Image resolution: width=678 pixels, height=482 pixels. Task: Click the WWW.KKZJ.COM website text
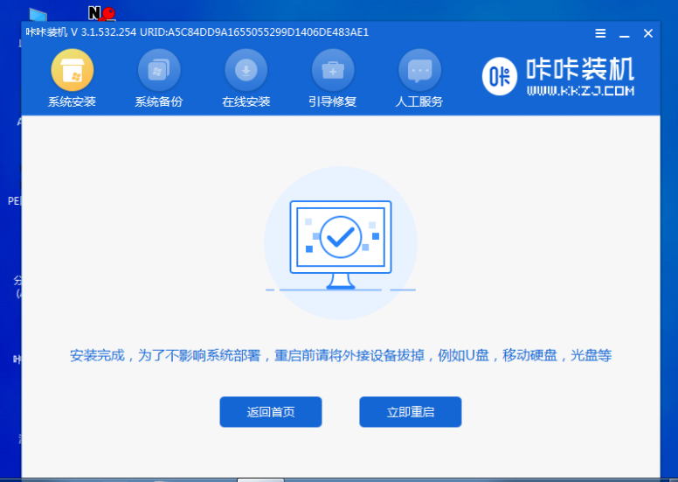tap(579, 91)
